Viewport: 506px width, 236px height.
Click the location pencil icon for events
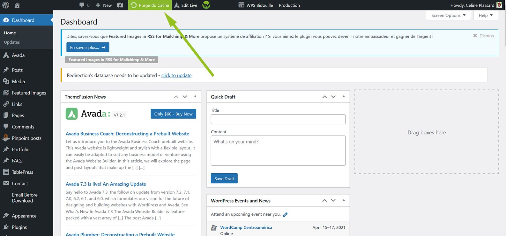click(x=285, y=215)
